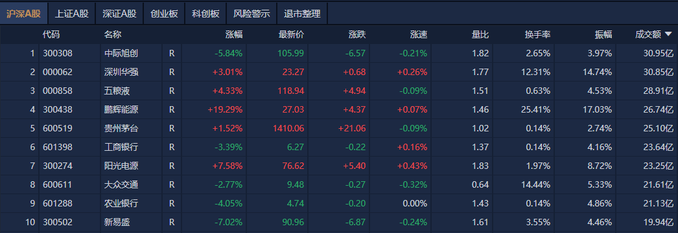
Task: Click stock code 601288 for 农业银行
Action: [58, 203]
